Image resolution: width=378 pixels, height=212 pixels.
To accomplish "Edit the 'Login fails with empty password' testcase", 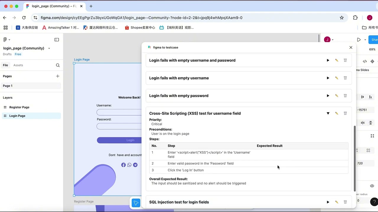I will (337, 96).
